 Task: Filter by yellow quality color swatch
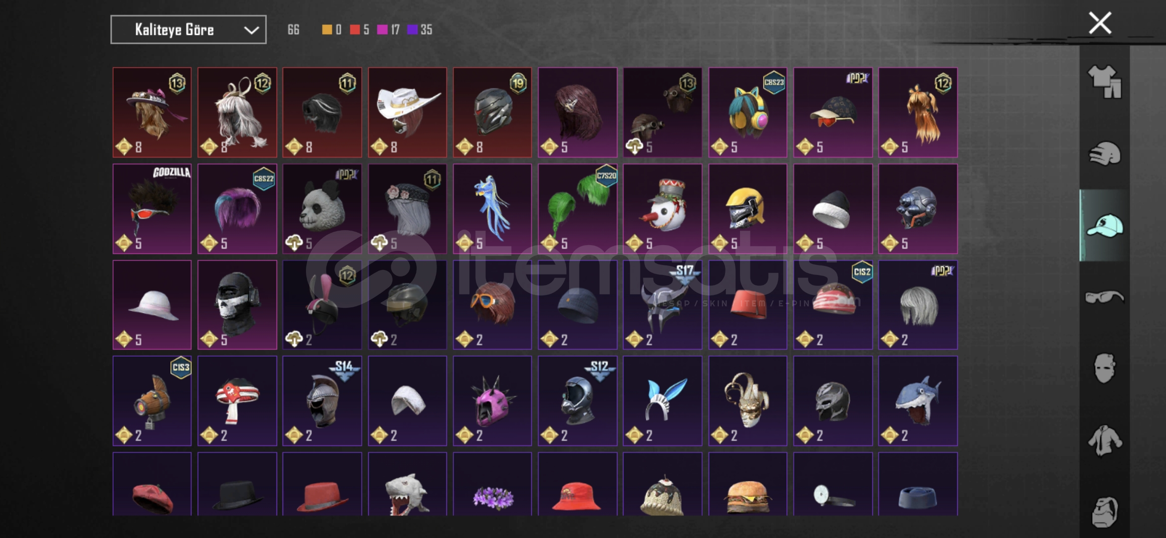click(327, 30)
